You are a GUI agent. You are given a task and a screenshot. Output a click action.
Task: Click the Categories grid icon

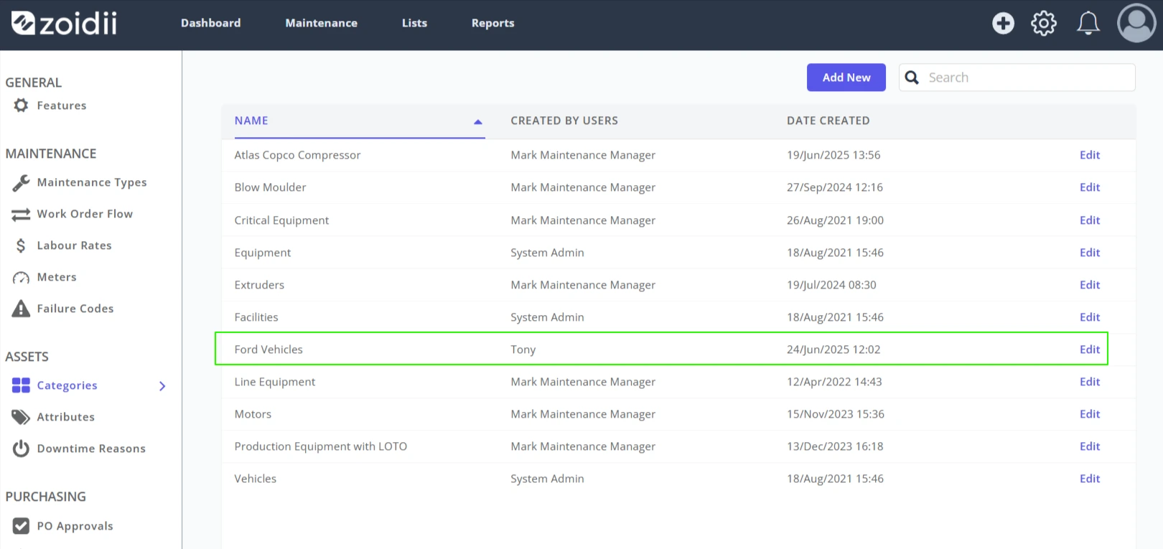(21, 386)
